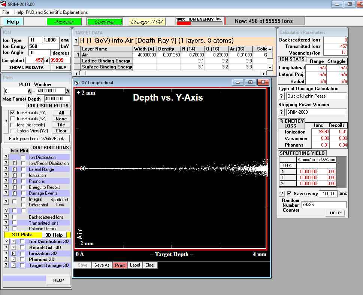Click the ? icon beside Target Damage 3D
Image resolution: width=363 pixels, height=295 pixels.
(x=6, y=265)
